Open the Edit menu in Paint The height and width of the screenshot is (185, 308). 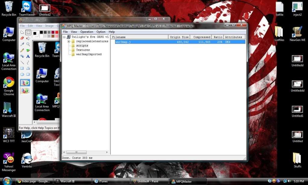click(x=30, y=26)
